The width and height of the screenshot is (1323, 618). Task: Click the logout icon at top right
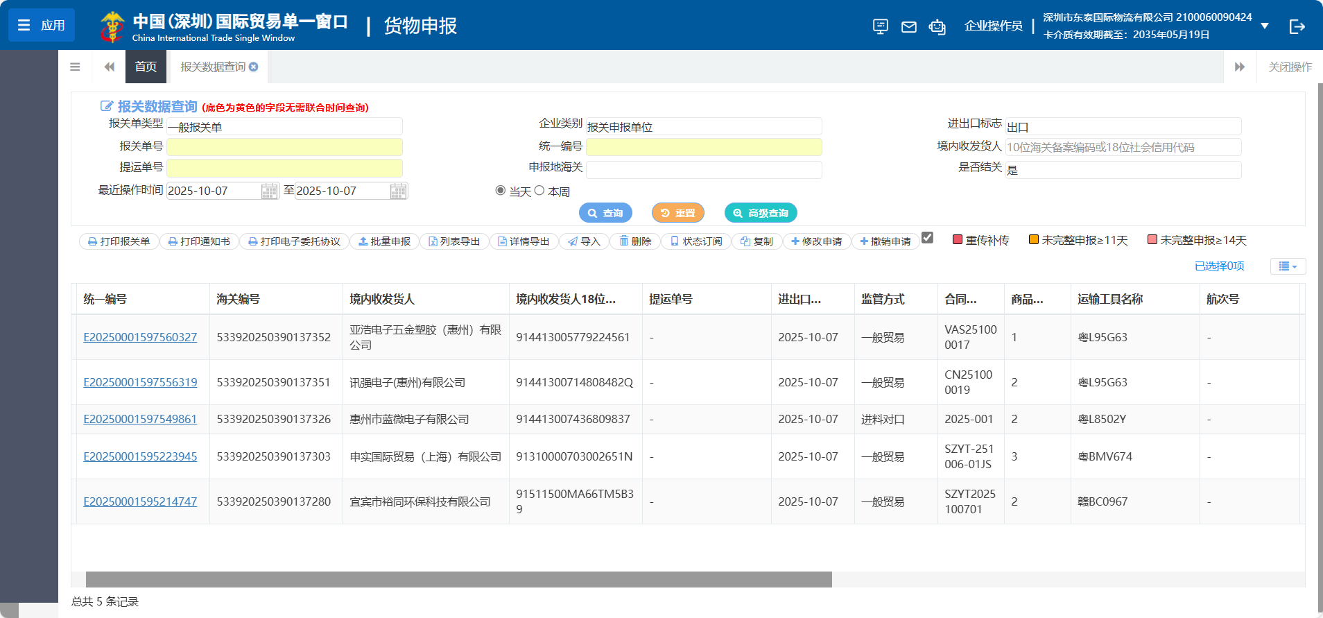(1297, 26)
